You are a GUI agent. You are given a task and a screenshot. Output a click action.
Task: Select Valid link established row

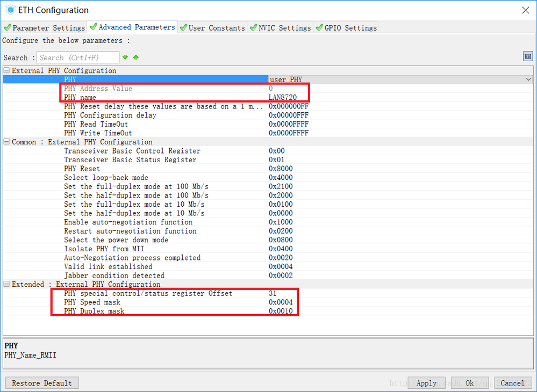[x=268, y=266]
